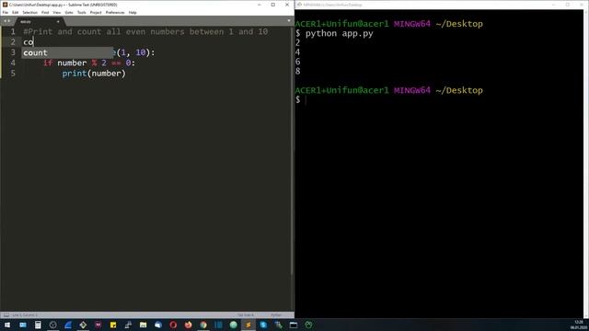589x331 pixels.
Task: Switch to Sublime Text in the taskbar
Action: coord(248,325)
